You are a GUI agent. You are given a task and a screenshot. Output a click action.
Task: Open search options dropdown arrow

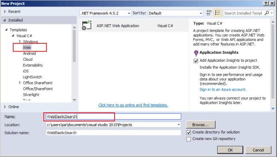pyautogui.click(x=272, y=13)
